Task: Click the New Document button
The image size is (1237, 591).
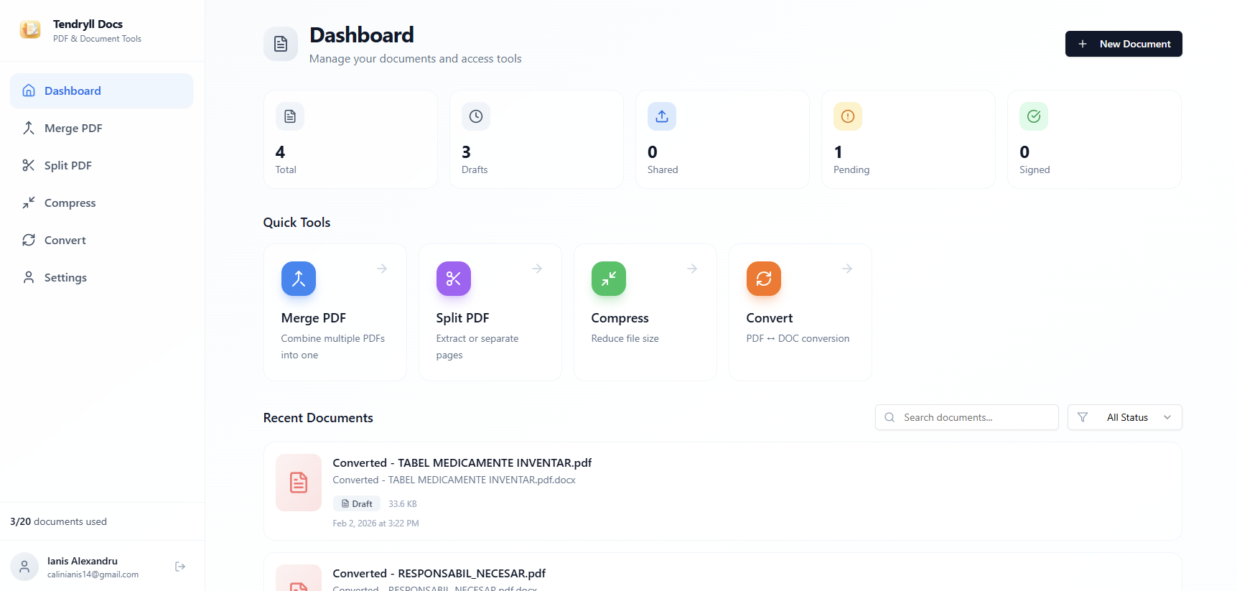Action: point(1123,44)
